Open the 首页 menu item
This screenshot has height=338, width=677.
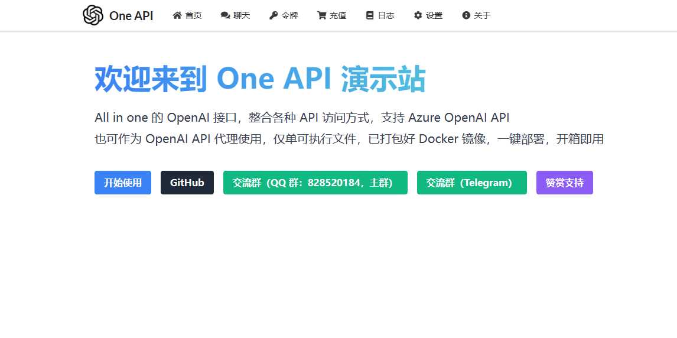click(x=187, y=15)
